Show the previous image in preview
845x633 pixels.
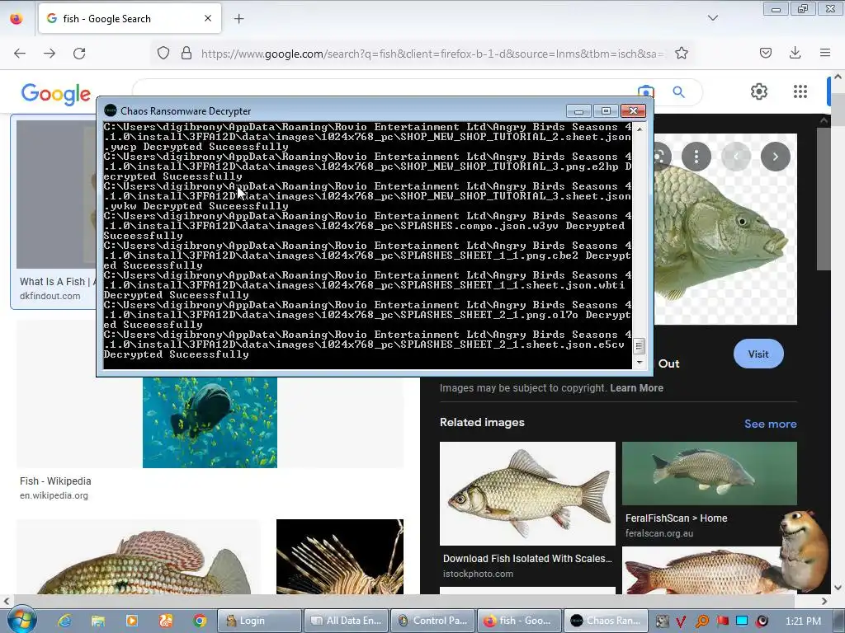[x=736, y=157]
